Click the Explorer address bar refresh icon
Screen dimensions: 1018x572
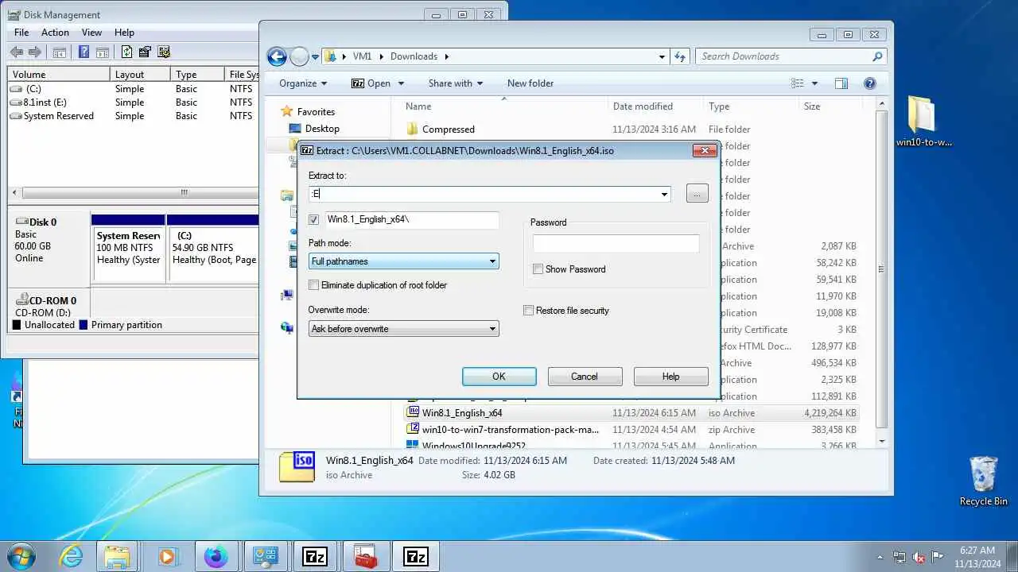coord(680,56)
